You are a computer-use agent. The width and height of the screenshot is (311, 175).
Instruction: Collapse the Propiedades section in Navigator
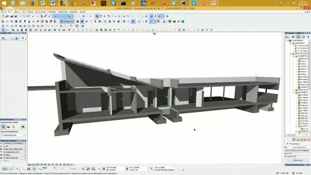point(288,144)
